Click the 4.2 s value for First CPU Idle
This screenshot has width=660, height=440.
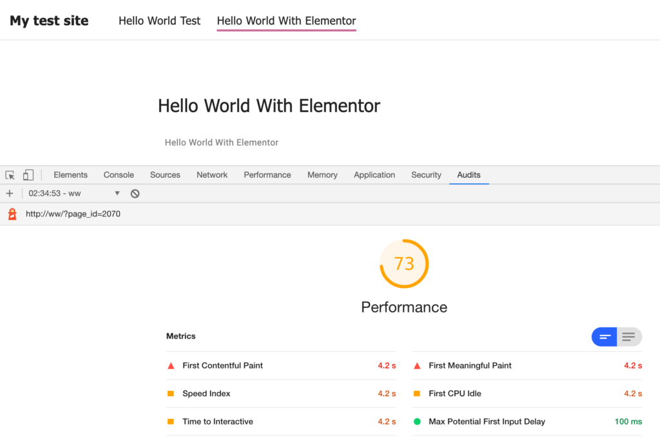click(x=633, y=394)
